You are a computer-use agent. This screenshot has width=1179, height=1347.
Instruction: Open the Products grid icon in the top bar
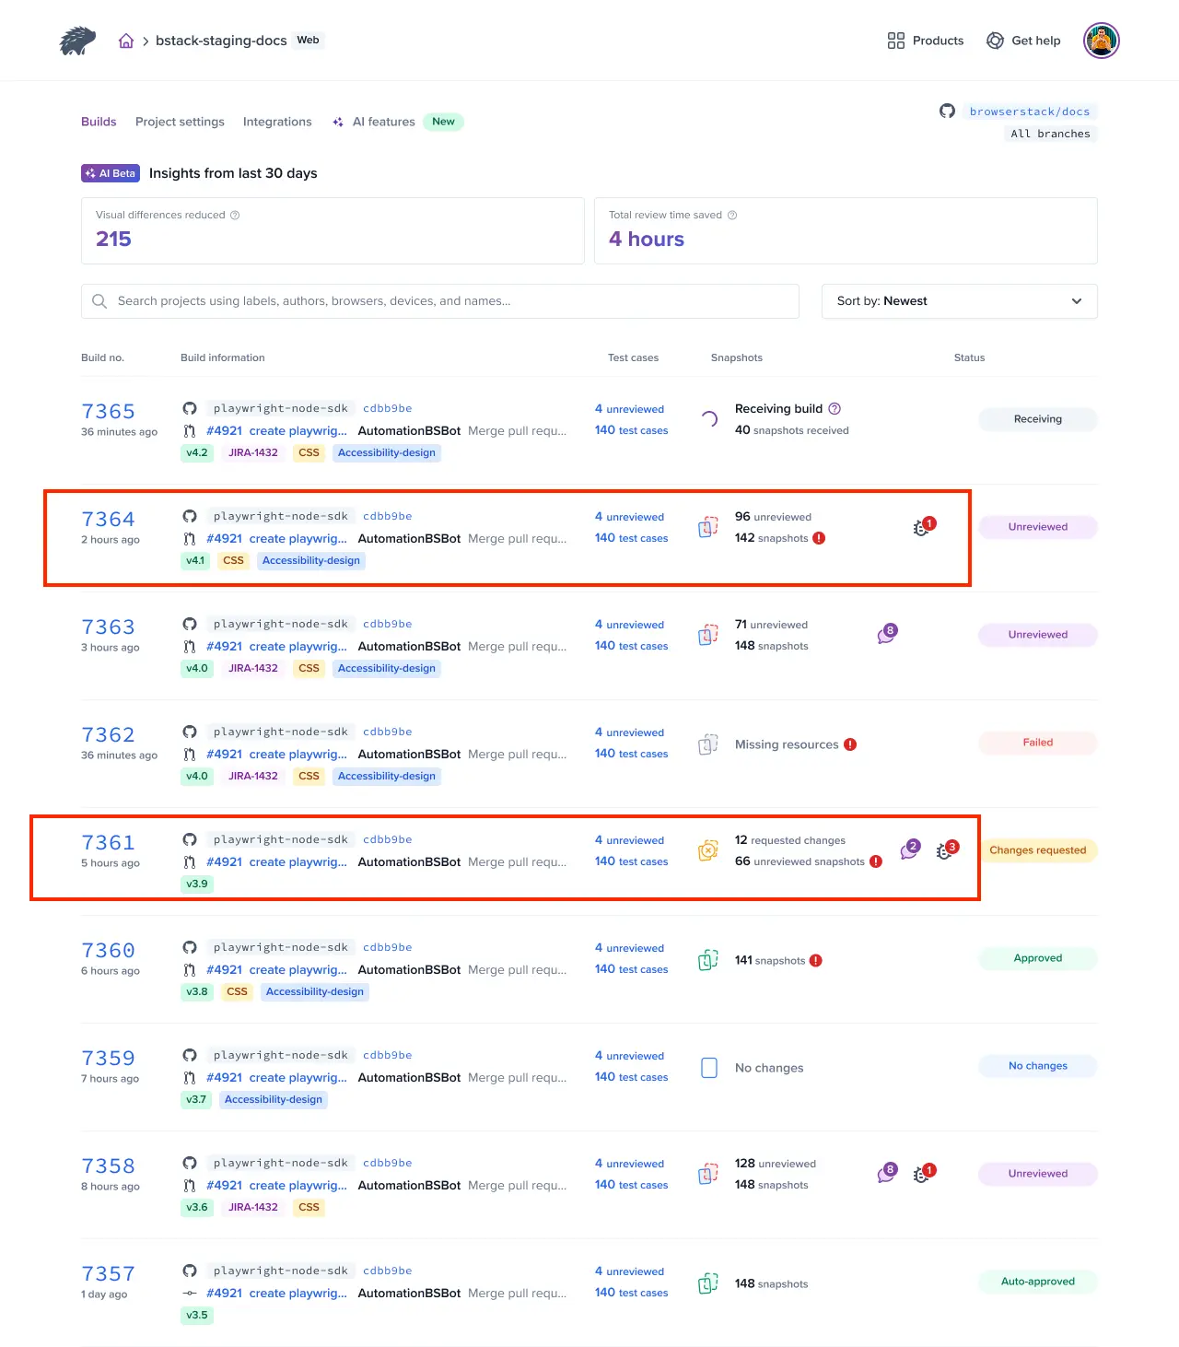894,41
